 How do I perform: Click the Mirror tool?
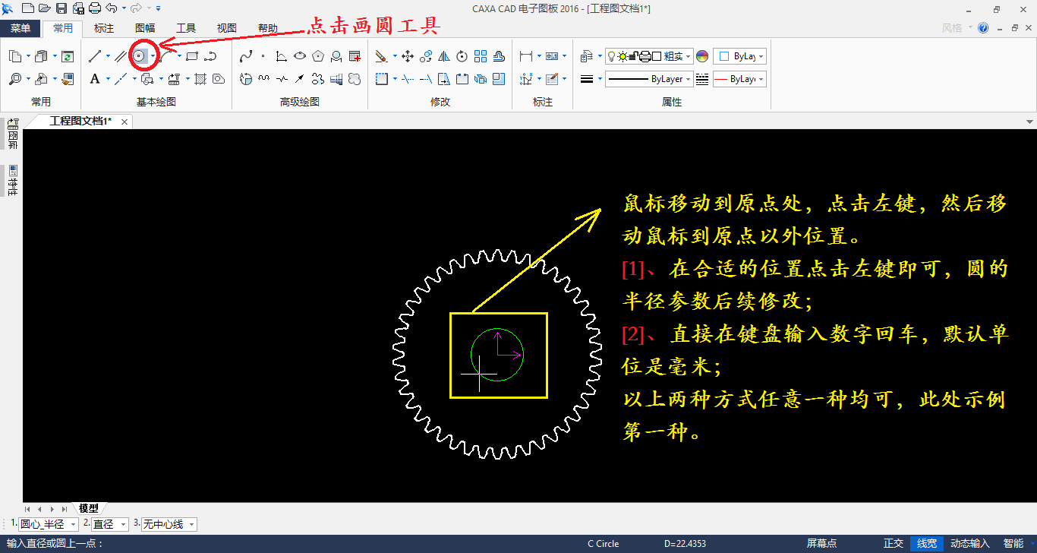444,56
